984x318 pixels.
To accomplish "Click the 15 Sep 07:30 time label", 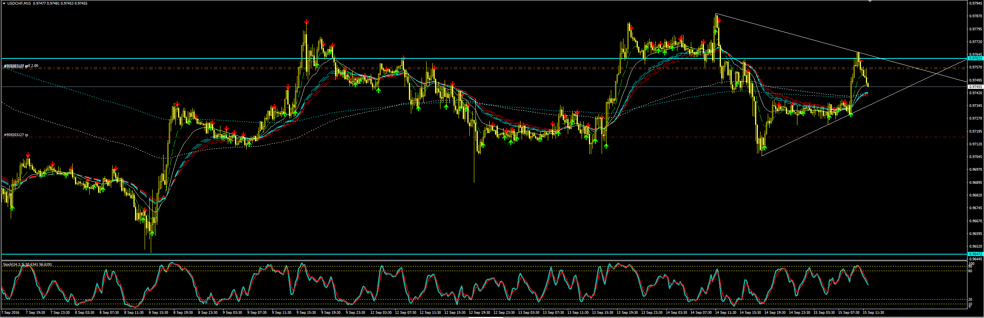I will pos(849,313).
